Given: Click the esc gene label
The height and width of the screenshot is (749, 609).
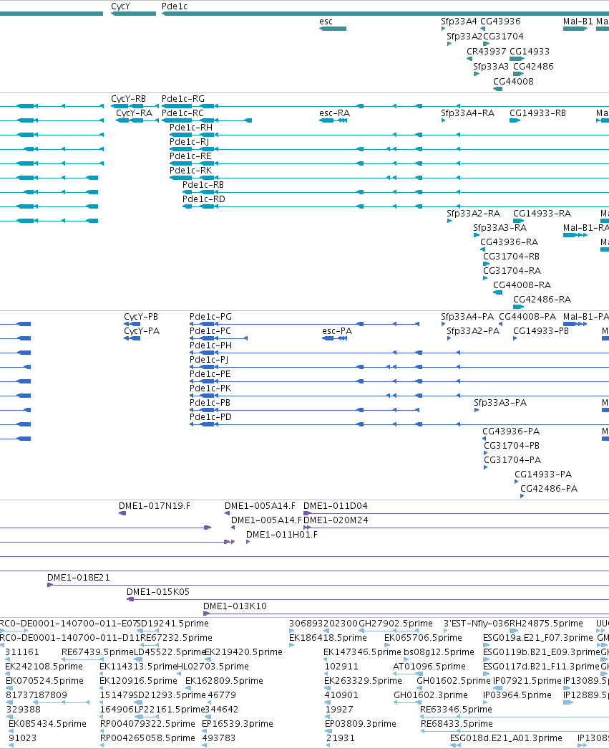Looking at the screenshot, I should 326,22.
